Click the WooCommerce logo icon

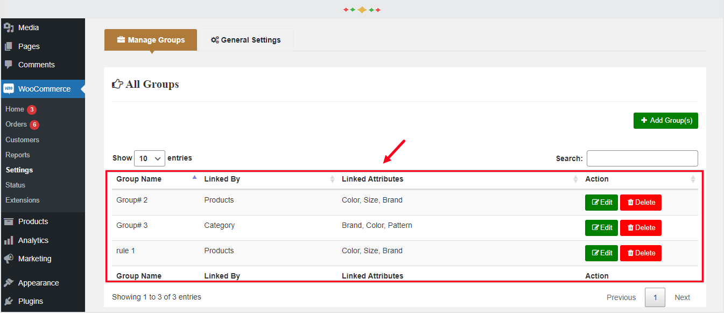coord(8,89)
